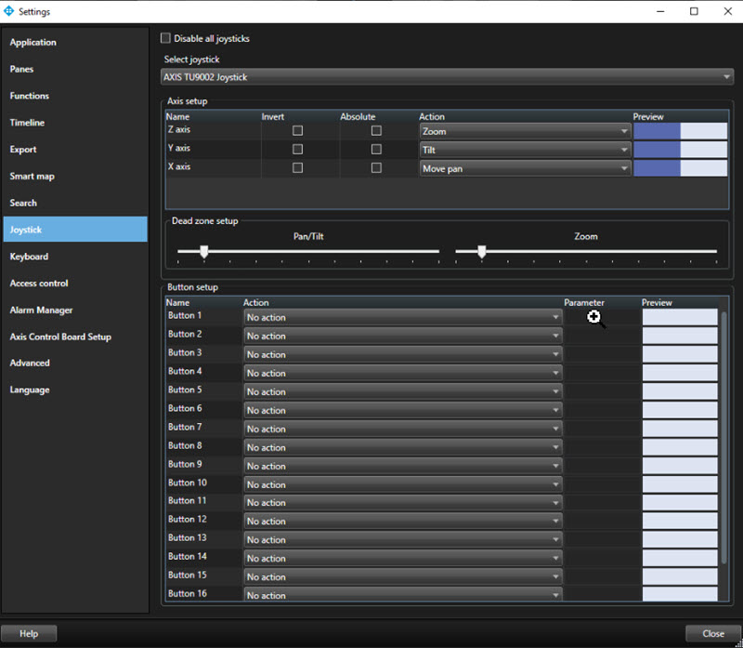
Task: Click the Pan/Tilt dead zone slider handle
Action: pos(203,251)
